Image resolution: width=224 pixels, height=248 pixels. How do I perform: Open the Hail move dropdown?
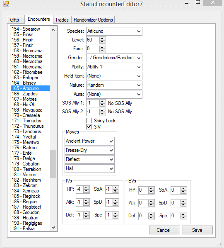coord(89,169)
